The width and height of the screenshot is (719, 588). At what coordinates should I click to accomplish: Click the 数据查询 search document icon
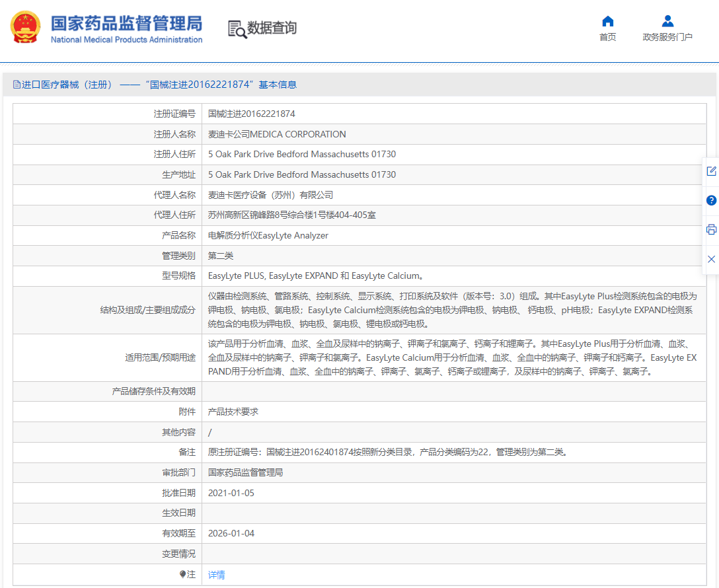pos(237,29)
